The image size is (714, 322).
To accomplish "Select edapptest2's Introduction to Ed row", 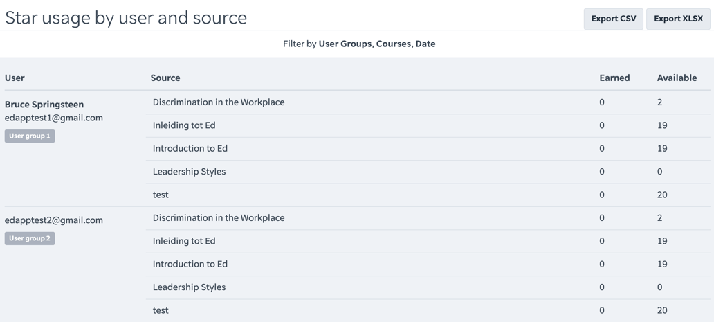I will (190, 264).
